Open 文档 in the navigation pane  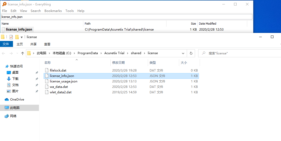[x=15, y=85]
